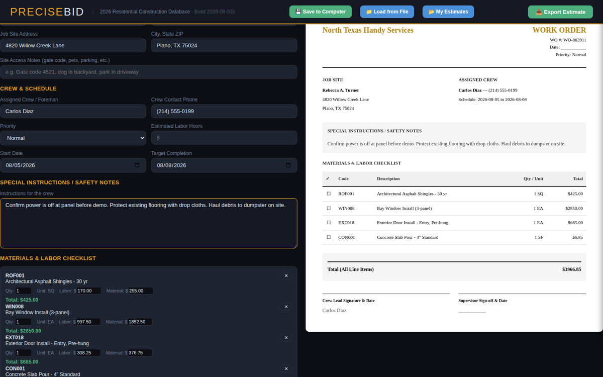Click the PRECISEBID logo
Screen dimensions: 603x377
[x=47, y=12]
